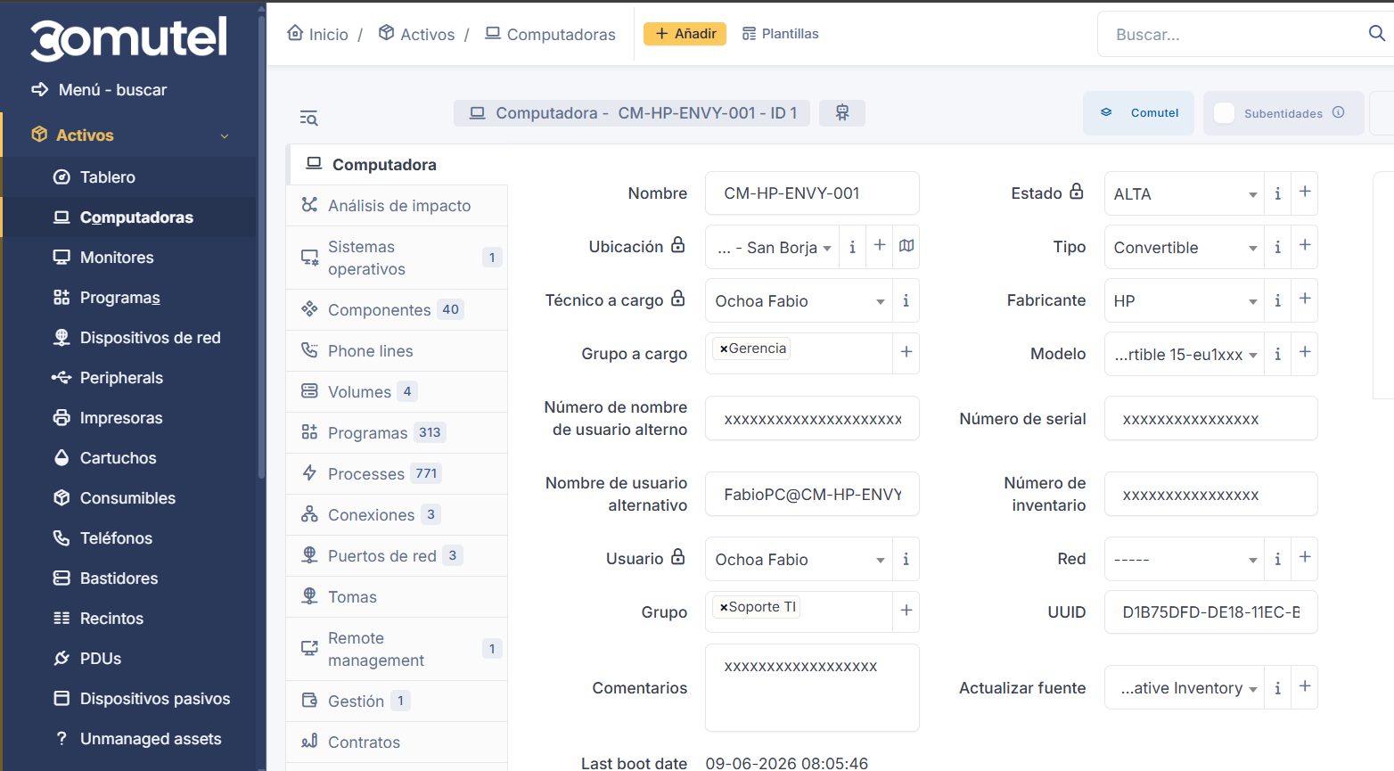Open the Ubicación map icon
Viewport: 1394px width, 771px height.
click(x=906, y=246)
